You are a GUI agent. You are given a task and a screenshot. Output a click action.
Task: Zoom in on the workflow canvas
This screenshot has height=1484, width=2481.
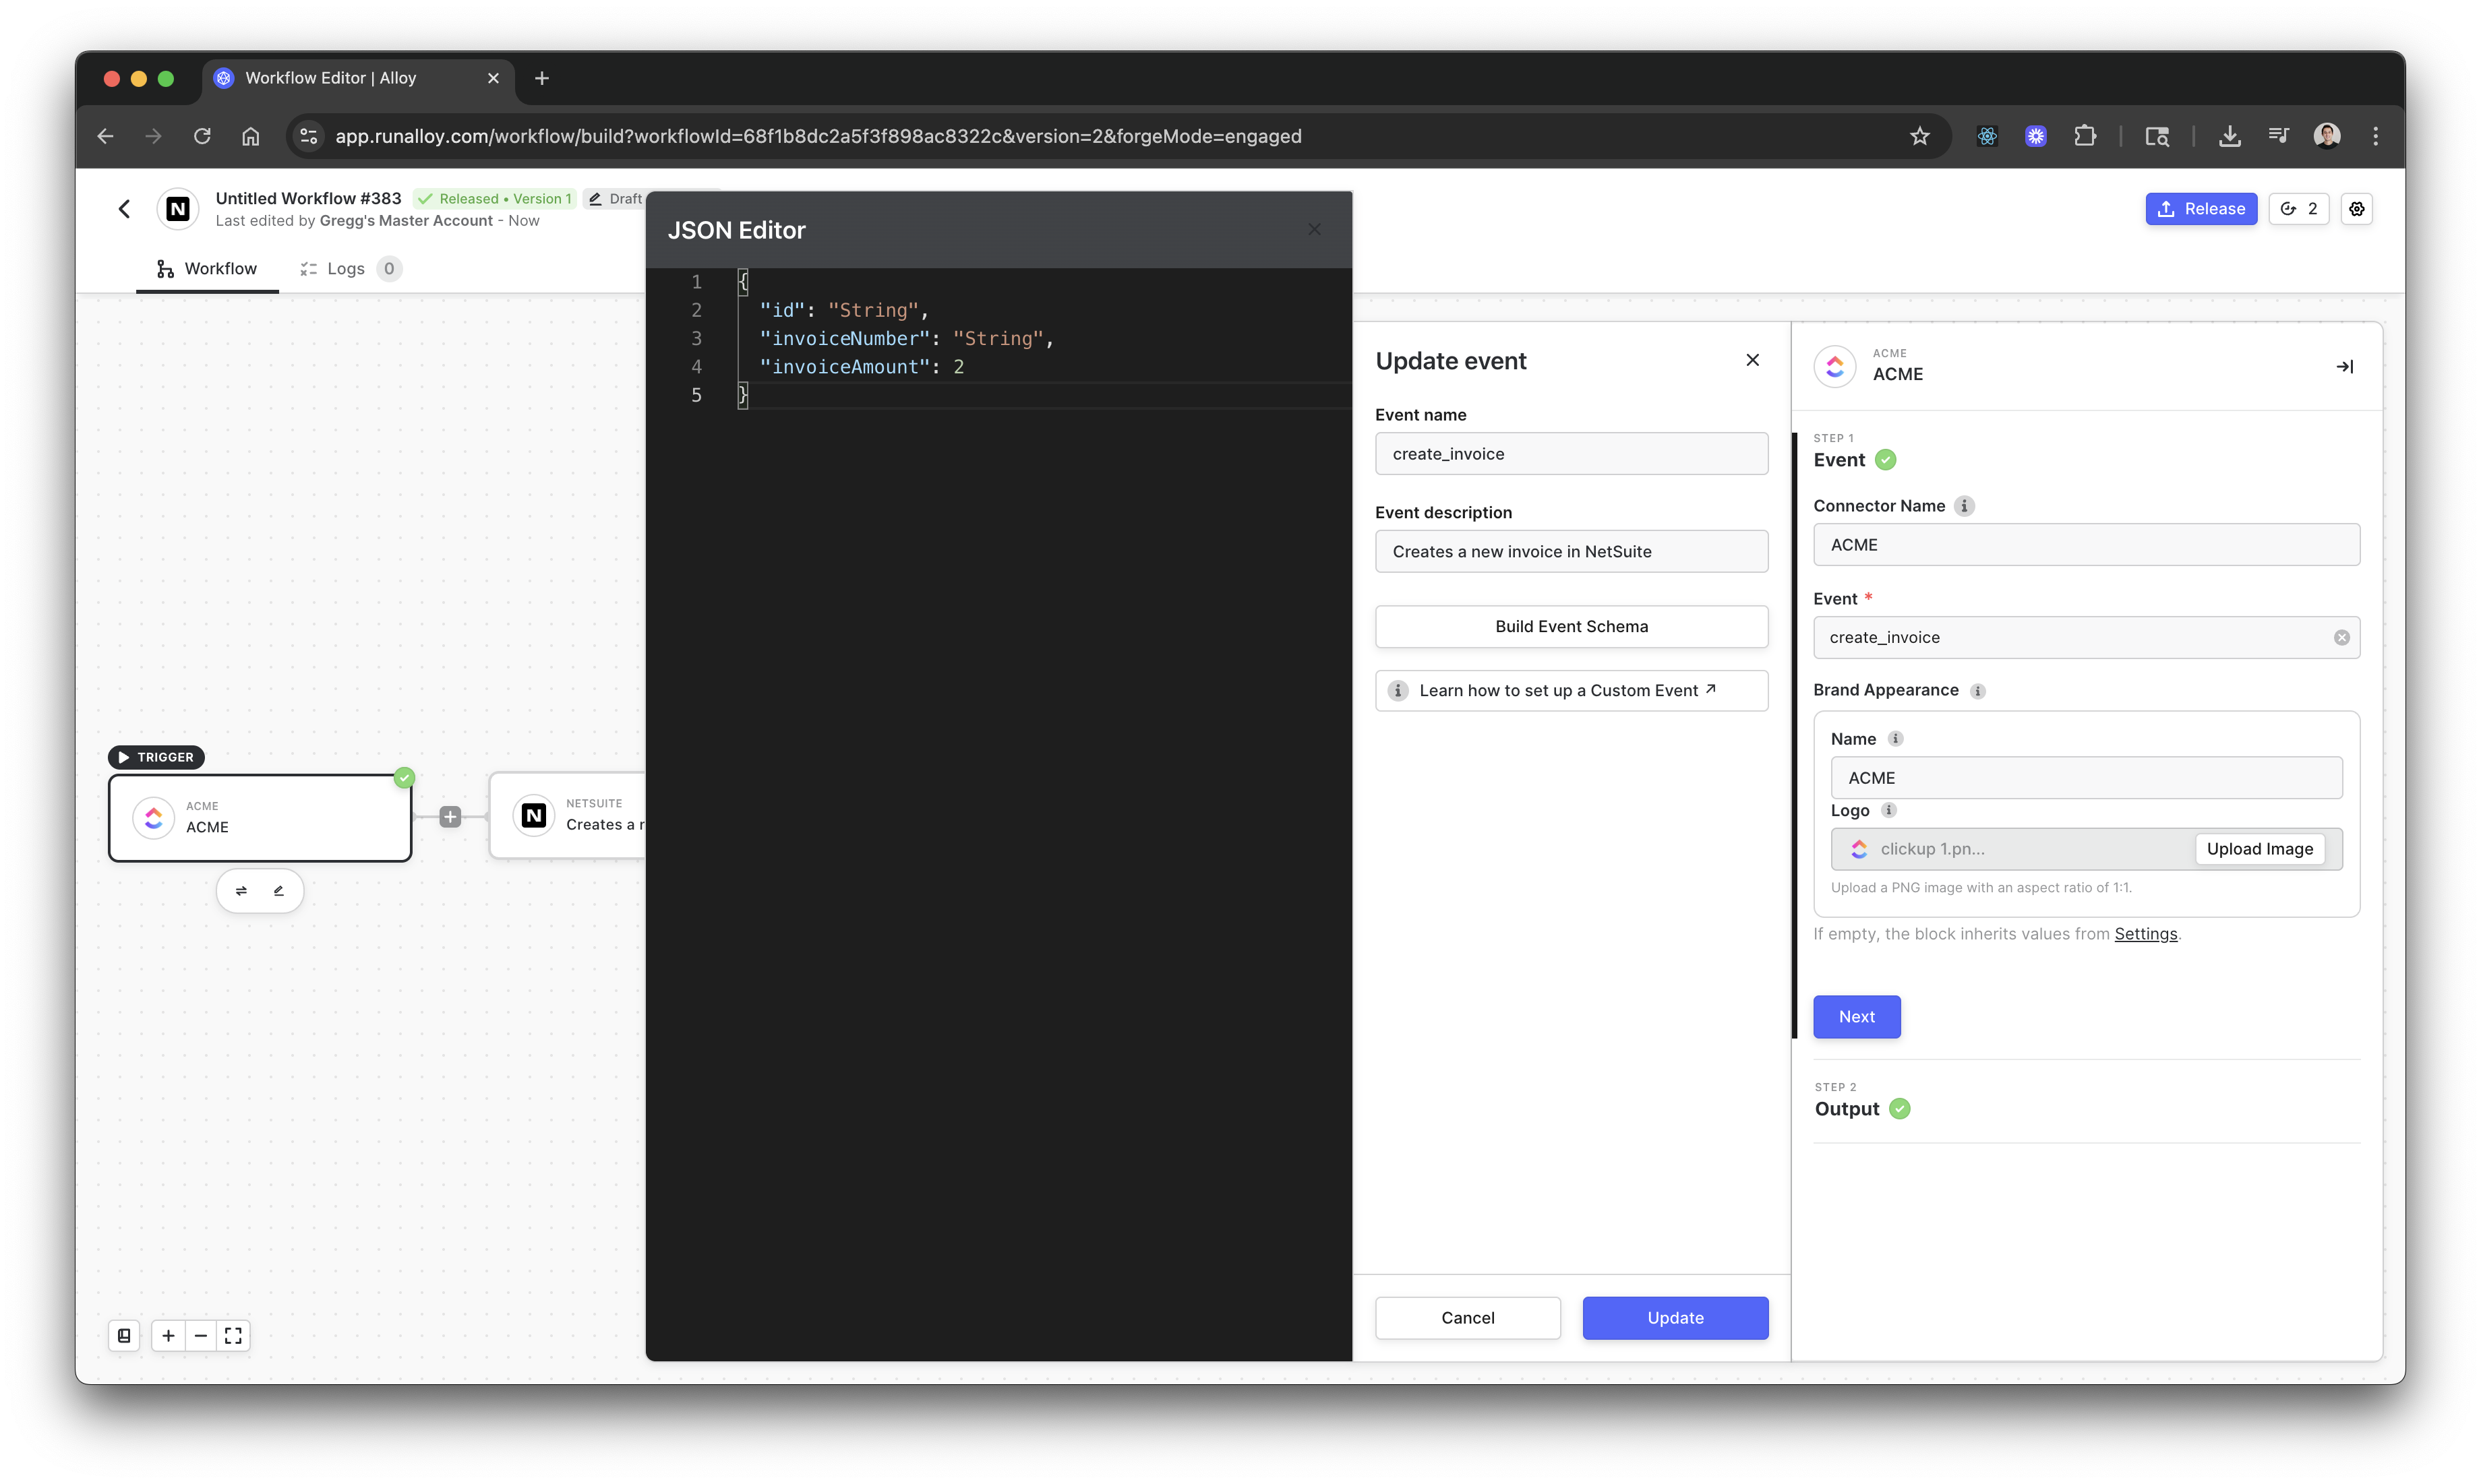coord(168,1336)
